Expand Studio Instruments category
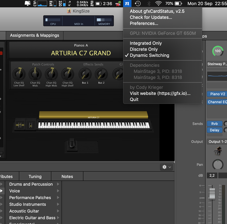The height and width of the screenshot is (224, 227). 33,204
